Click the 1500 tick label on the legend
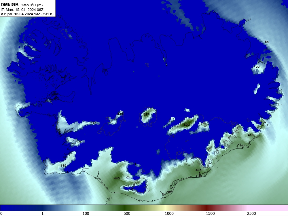Screen dimensions: 288x216 click(x=210, y=213)
